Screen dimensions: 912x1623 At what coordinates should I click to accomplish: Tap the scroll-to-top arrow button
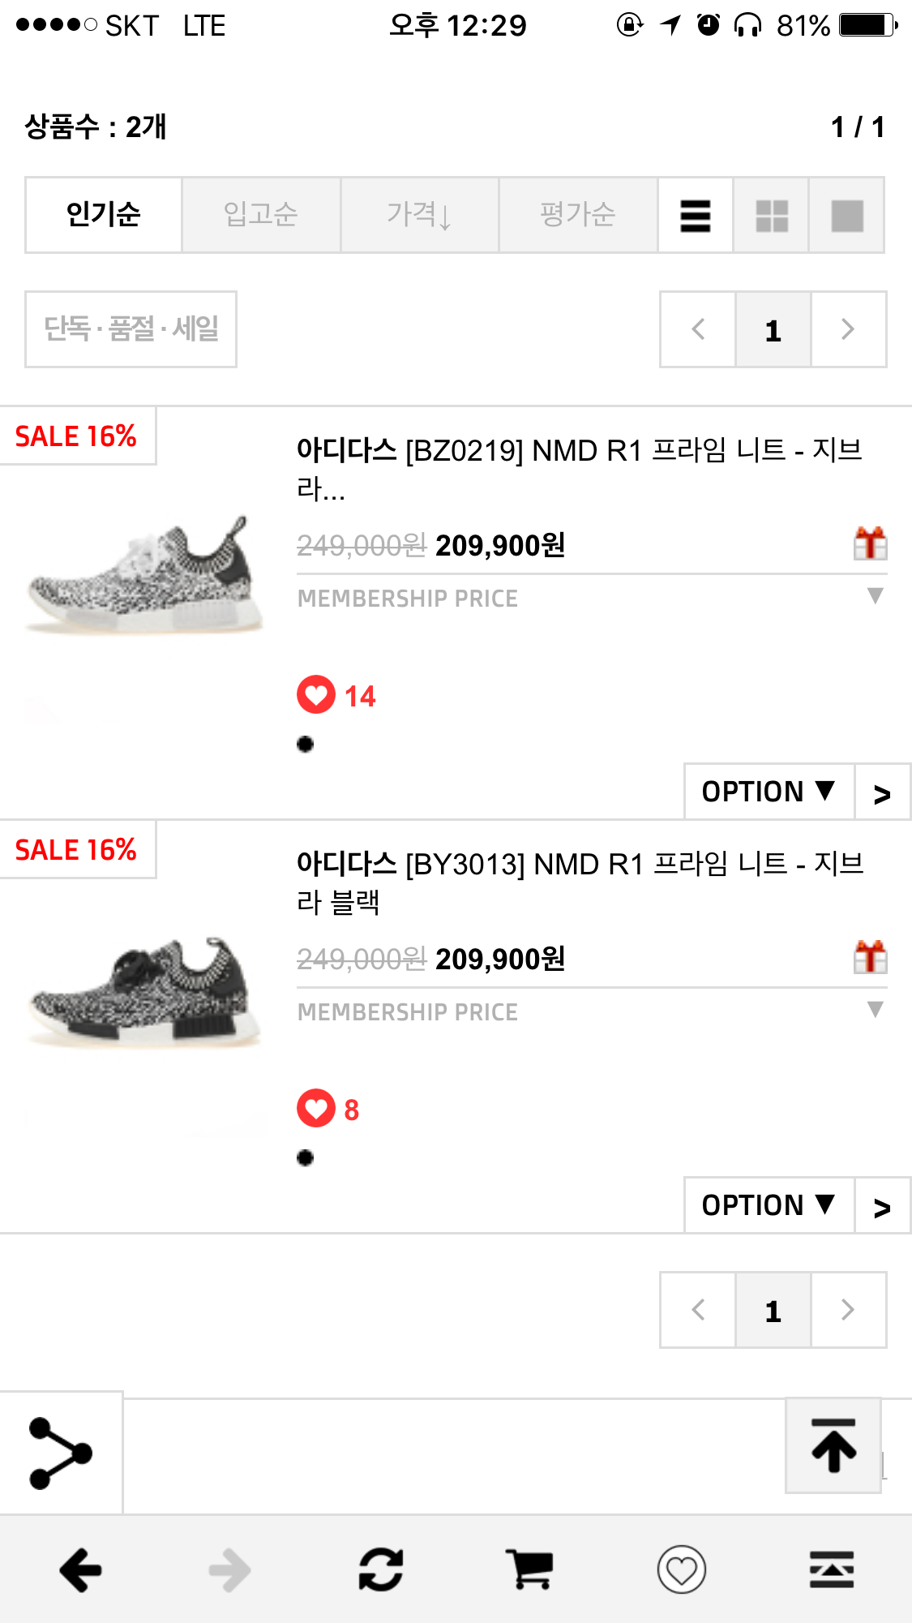click(x=833, y=1445)
